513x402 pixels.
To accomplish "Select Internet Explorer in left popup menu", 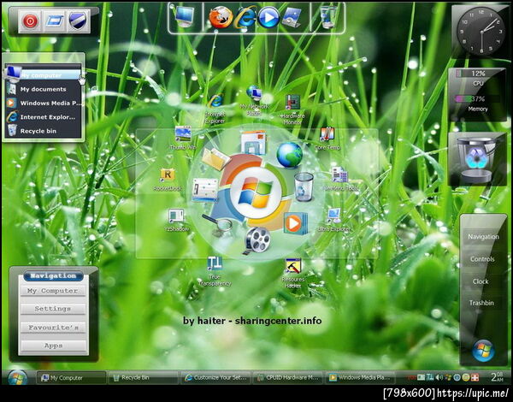I will [44, 117].
